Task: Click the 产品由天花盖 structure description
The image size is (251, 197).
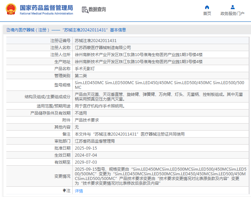Action: coord(159,97)
